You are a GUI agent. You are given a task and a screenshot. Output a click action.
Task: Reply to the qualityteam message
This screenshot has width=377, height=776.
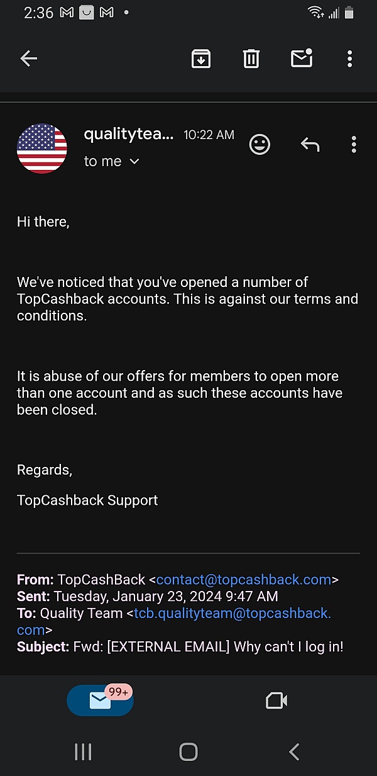pyautogui.click(x=310, y=145)
